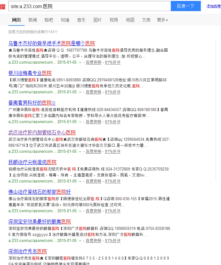Click the 百度一下 search button
The height and width of the screenshot is (265, 221).
point(186,6)
